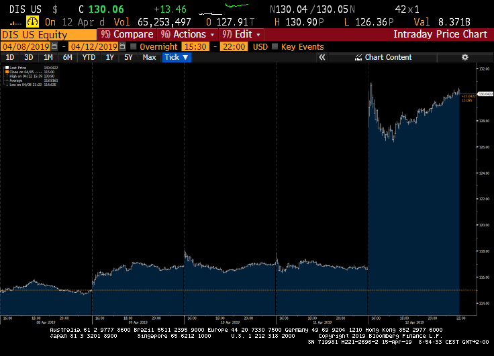Click the volume figure 65,253,497
Image resolution: width=494 pixels, height=356 pixels.
click(164, 22)
